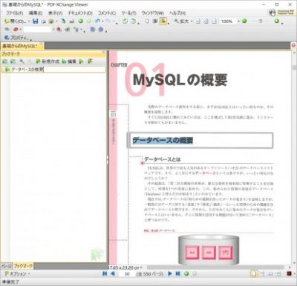This screenshot has height=286, width=297.
Task: Select the snapshot tool icon
Action: [x=155, y=21]
